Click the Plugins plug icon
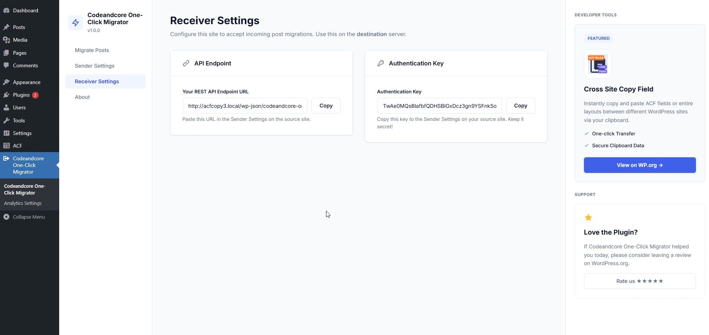The height and width of the screenshot is (335, 709). [6, 95]
